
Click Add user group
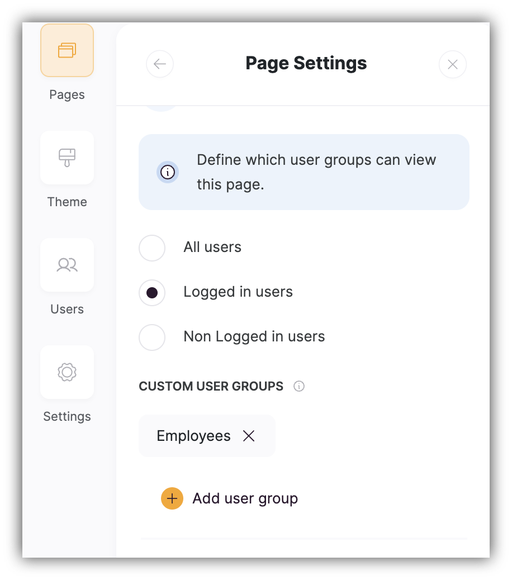[x=245, y=498]
